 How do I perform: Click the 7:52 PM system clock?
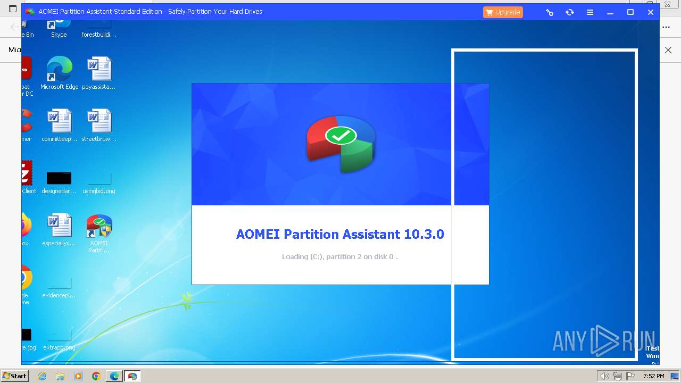(x=653, y=376)
